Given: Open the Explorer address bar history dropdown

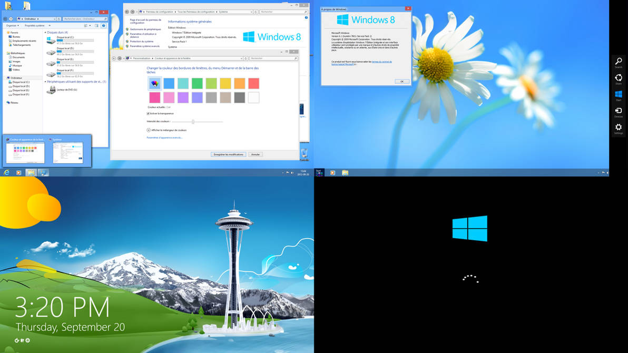Looking at the screenshot, I should 54,19.
